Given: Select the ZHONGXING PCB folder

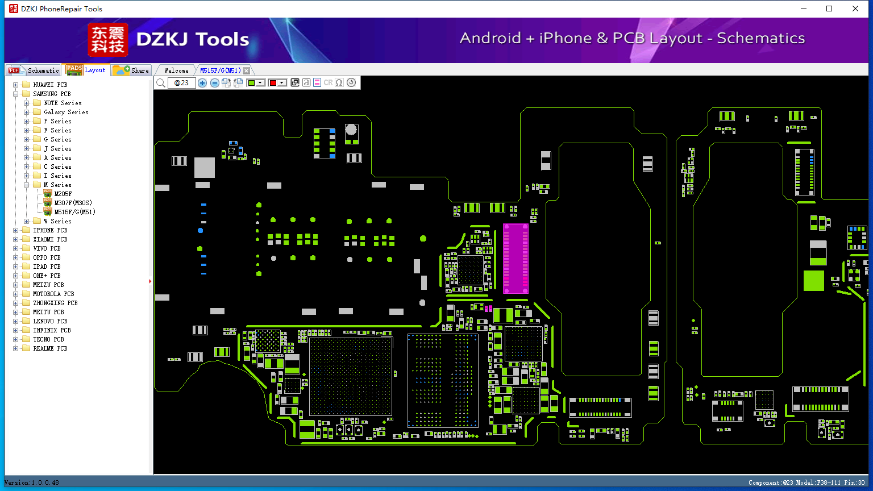Looking at the screenshot, I should point(55,303).
